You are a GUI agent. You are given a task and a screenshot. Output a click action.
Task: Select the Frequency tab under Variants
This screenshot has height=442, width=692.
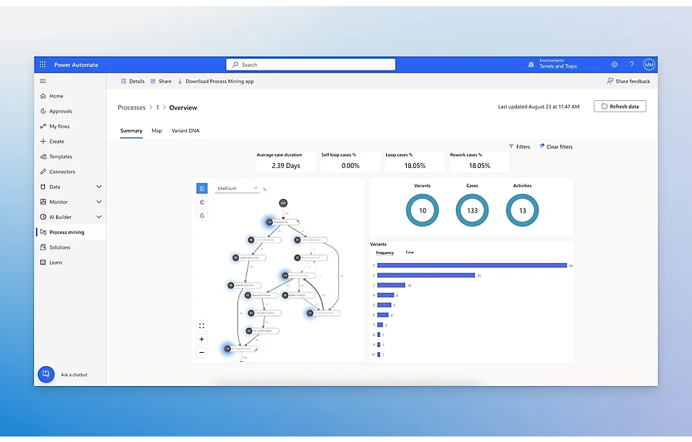pos(384,253)
